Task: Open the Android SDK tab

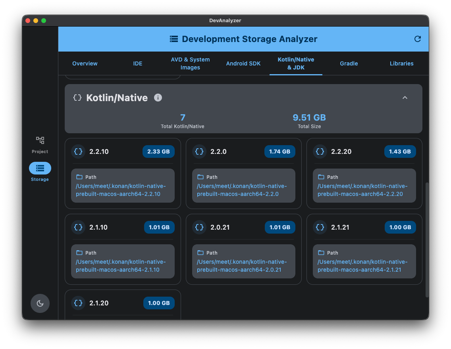Action: click(243, 63)
